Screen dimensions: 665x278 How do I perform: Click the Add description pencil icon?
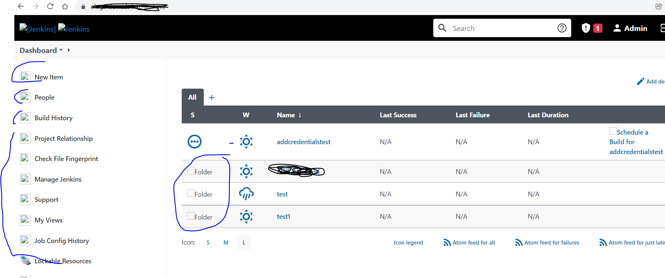[x=641, y=81]
